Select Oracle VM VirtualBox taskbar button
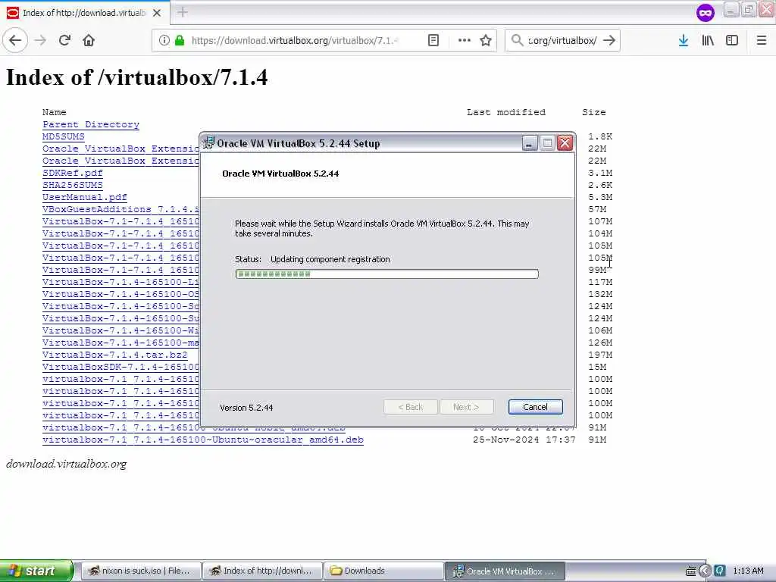 pos(505,571)
